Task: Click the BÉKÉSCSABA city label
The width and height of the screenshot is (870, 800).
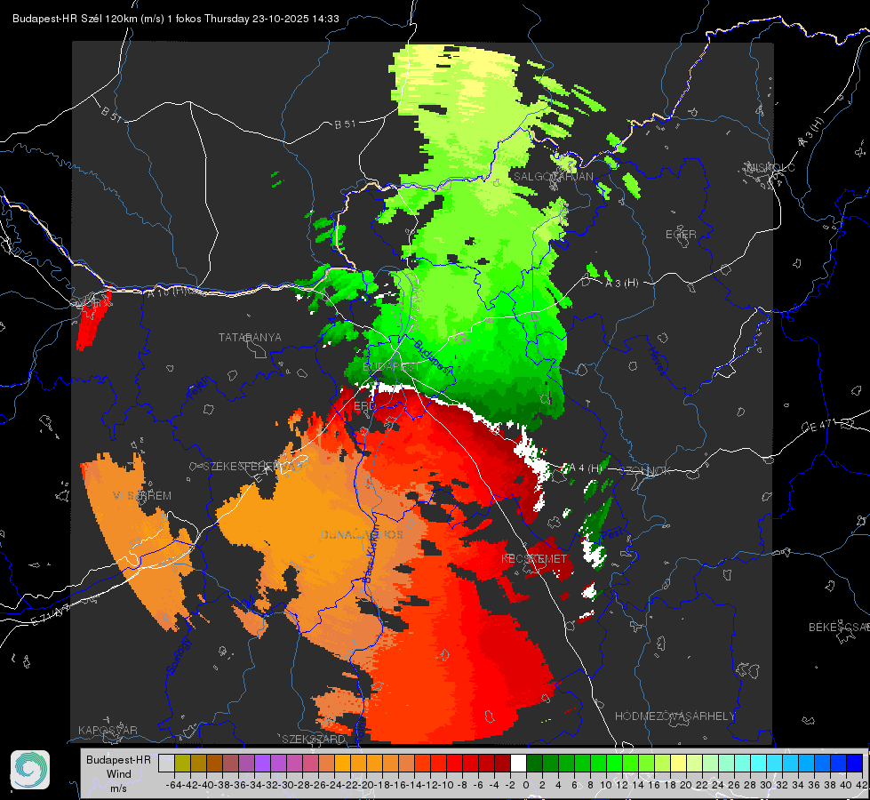Action: click(839, 627)
